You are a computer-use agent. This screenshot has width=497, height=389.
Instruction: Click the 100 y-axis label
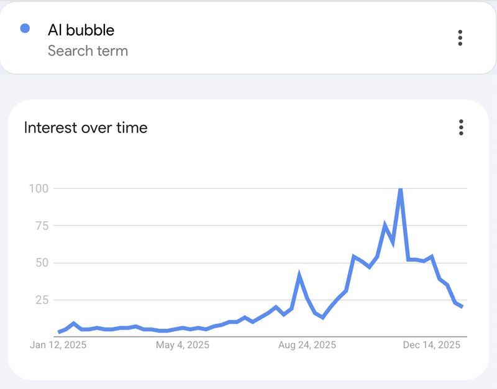click(39, 189)
